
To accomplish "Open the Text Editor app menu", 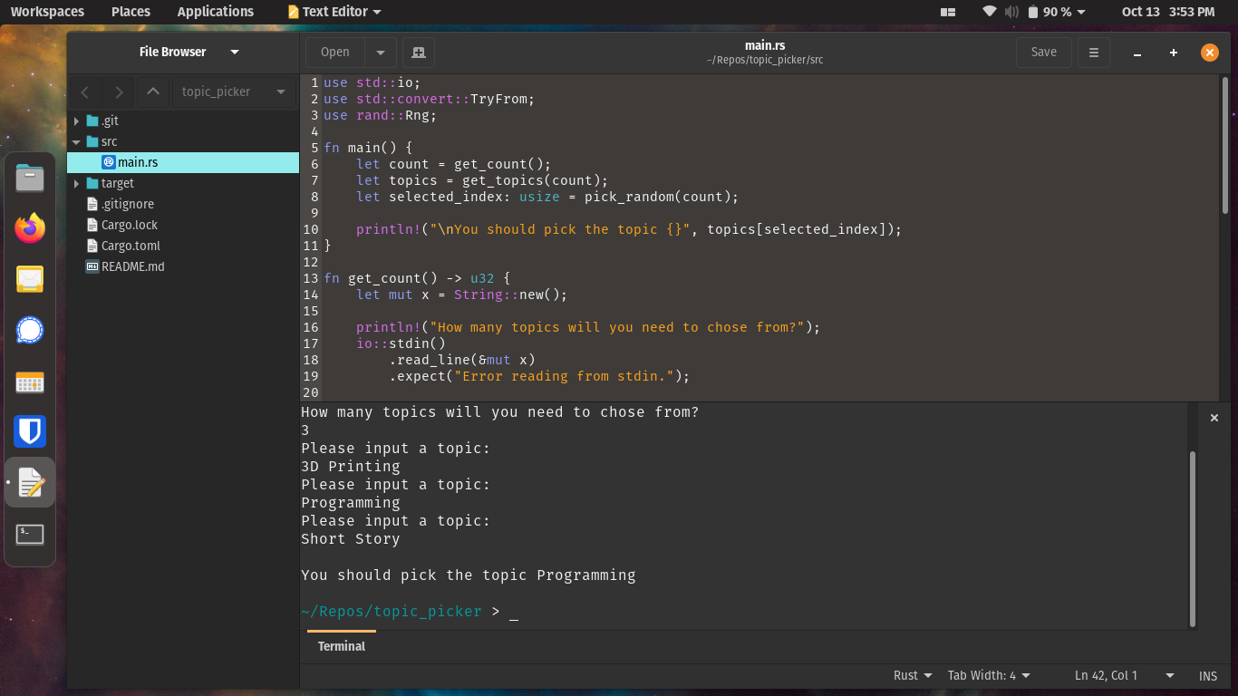I will [334, 12].
